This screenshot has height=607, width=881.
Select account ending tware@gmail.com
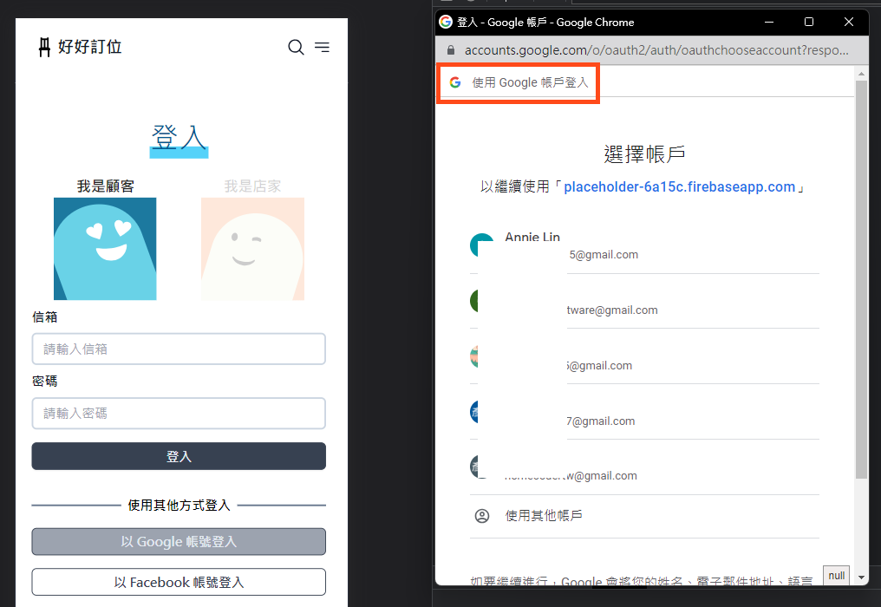(644, 302)
